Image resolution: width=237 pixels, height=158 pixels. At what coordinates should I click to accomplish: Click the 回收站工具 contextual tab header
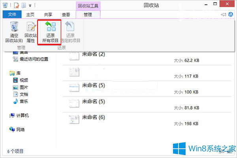click(88, 6)
